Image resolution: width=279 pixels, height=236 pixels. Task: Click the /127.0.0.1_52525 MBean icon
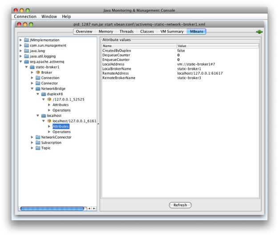[x=49, y=100]
